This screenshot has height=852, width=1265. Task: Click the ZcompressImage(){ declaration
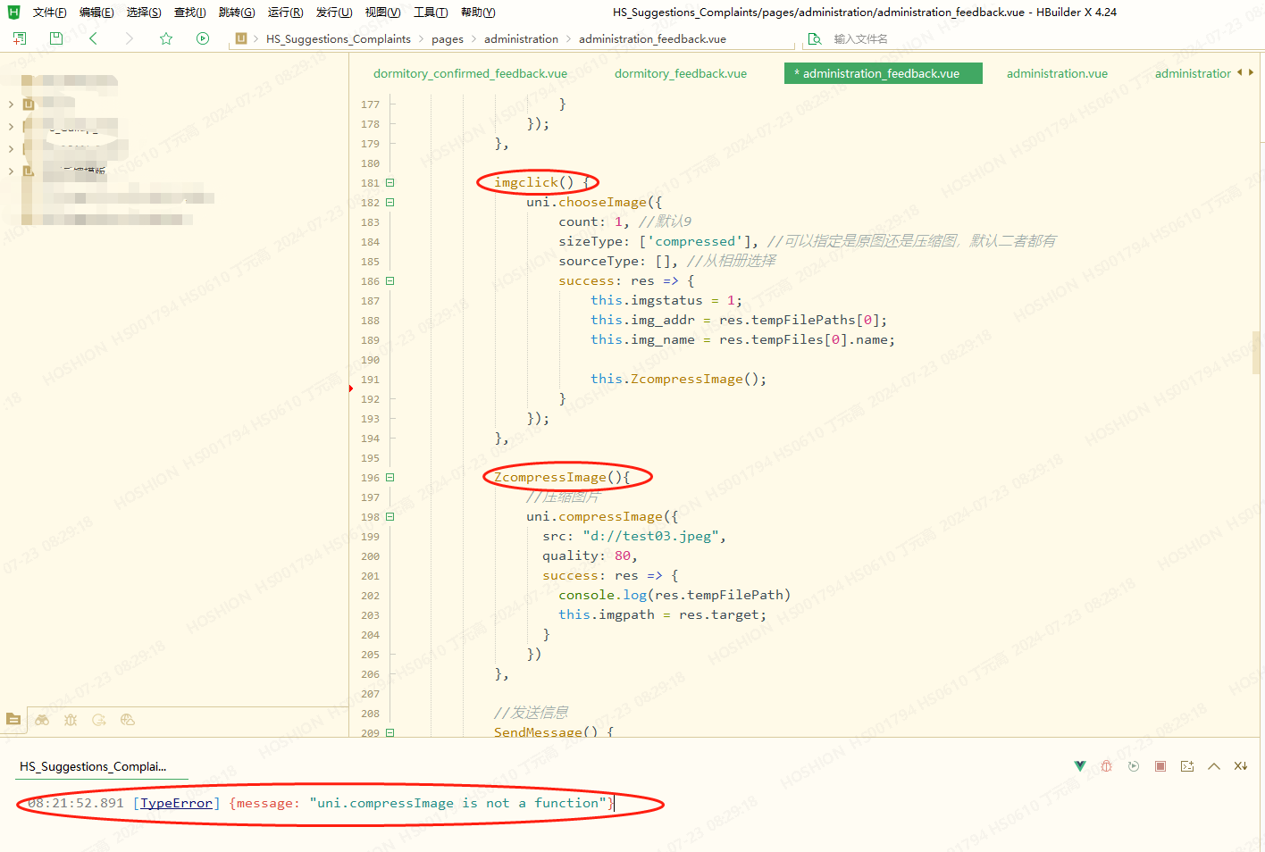[562, 477]
